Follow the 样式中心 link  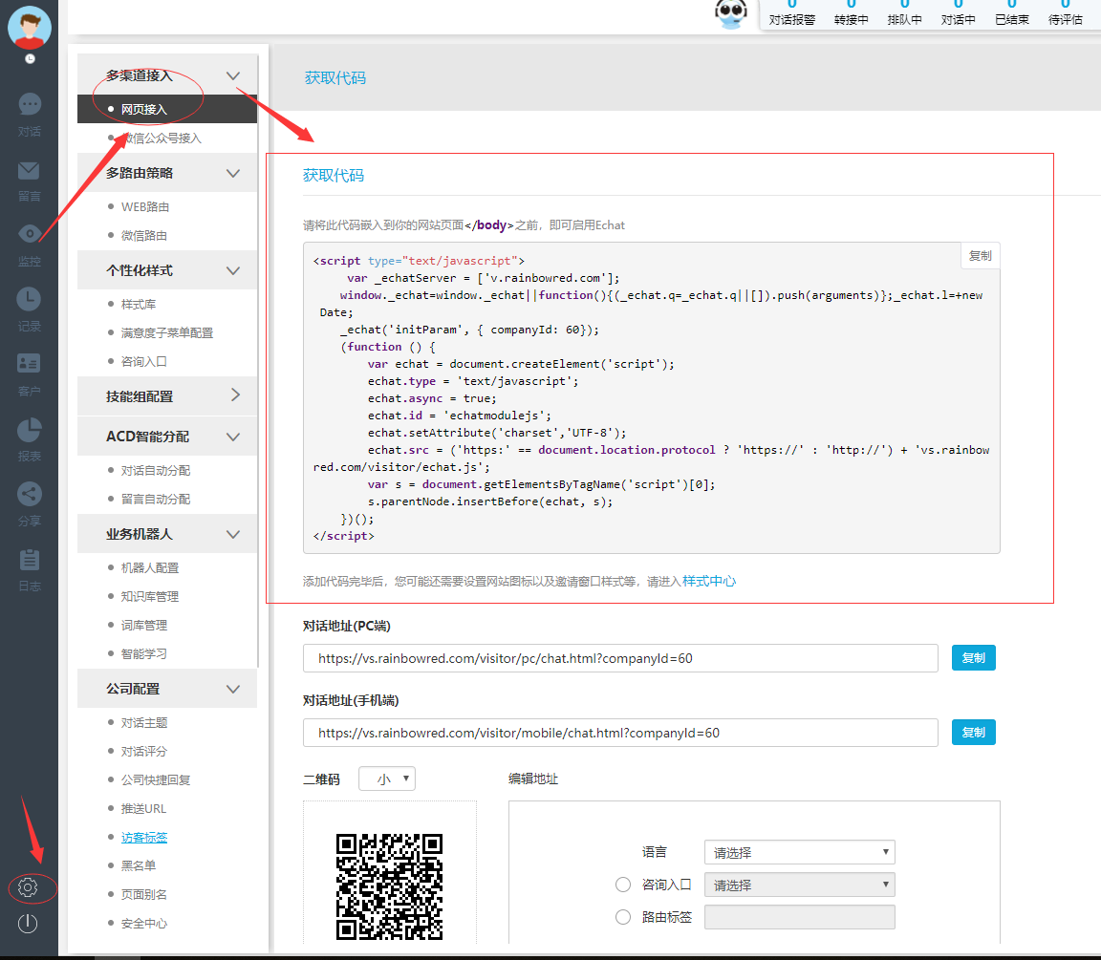(709, 581)
